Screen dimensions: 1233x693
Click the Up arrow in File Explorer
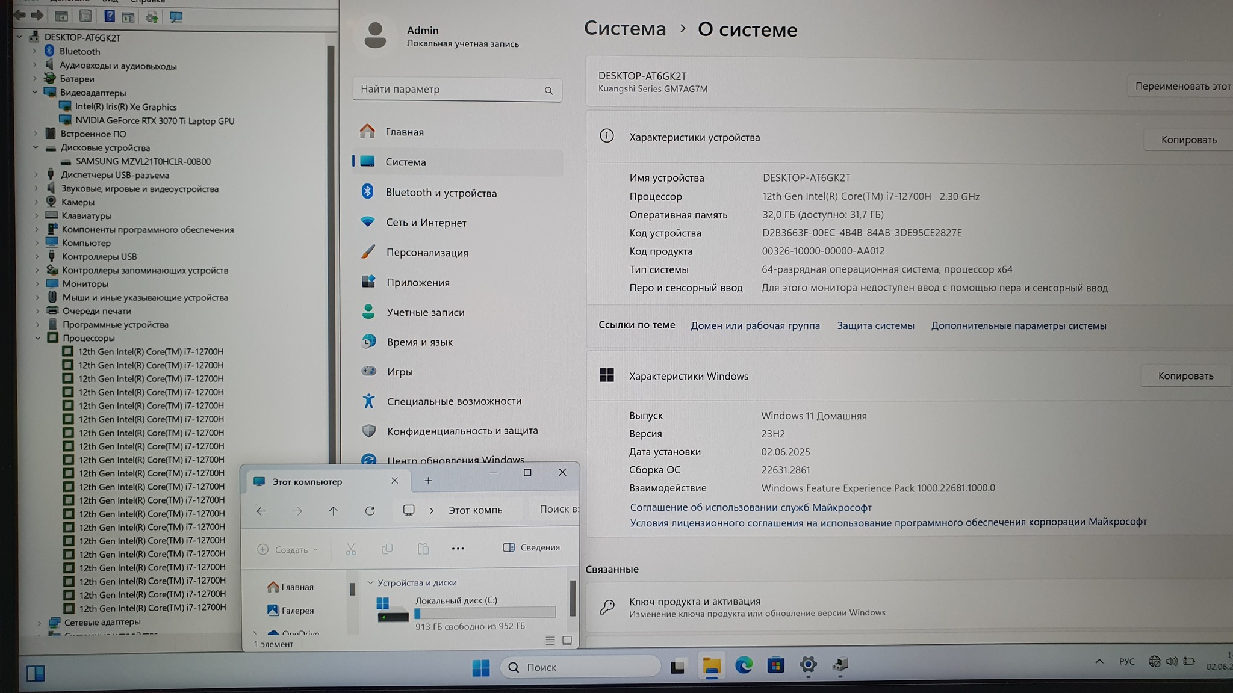[x=333, y=511]
